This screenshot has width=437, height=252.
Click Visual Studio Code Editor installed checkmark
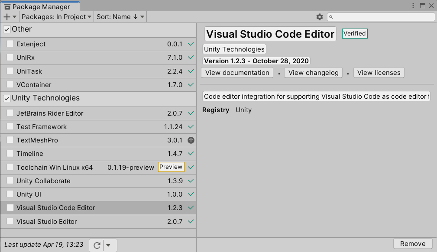coord(191,207)
